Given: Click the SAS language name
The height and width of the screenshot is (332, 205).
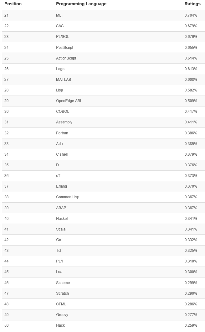Looking at the screenshot, I should pos(60,26).
